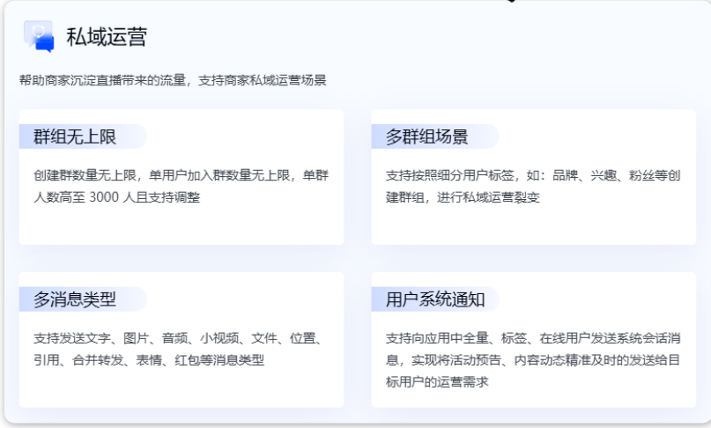Open the 多消息类型 heading tag
Image resolution: width=711 pixels, height=428 pixels.
coord(83,299)
